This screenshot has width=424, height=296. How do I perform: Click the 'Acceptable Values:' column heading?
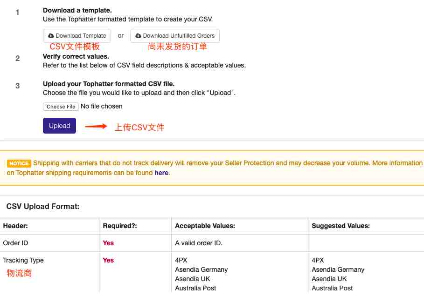205,226
